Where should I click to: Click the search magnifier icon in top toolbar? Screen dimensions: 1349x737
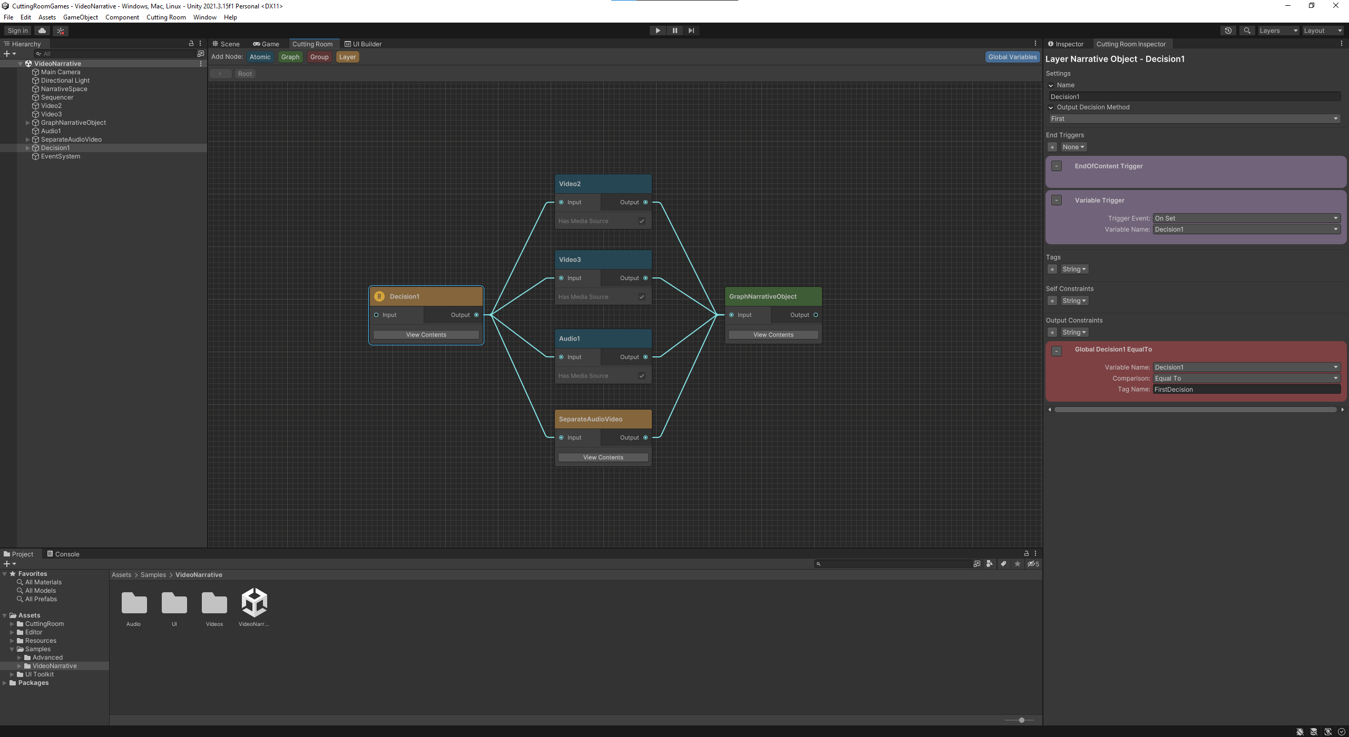[1247, 31]
